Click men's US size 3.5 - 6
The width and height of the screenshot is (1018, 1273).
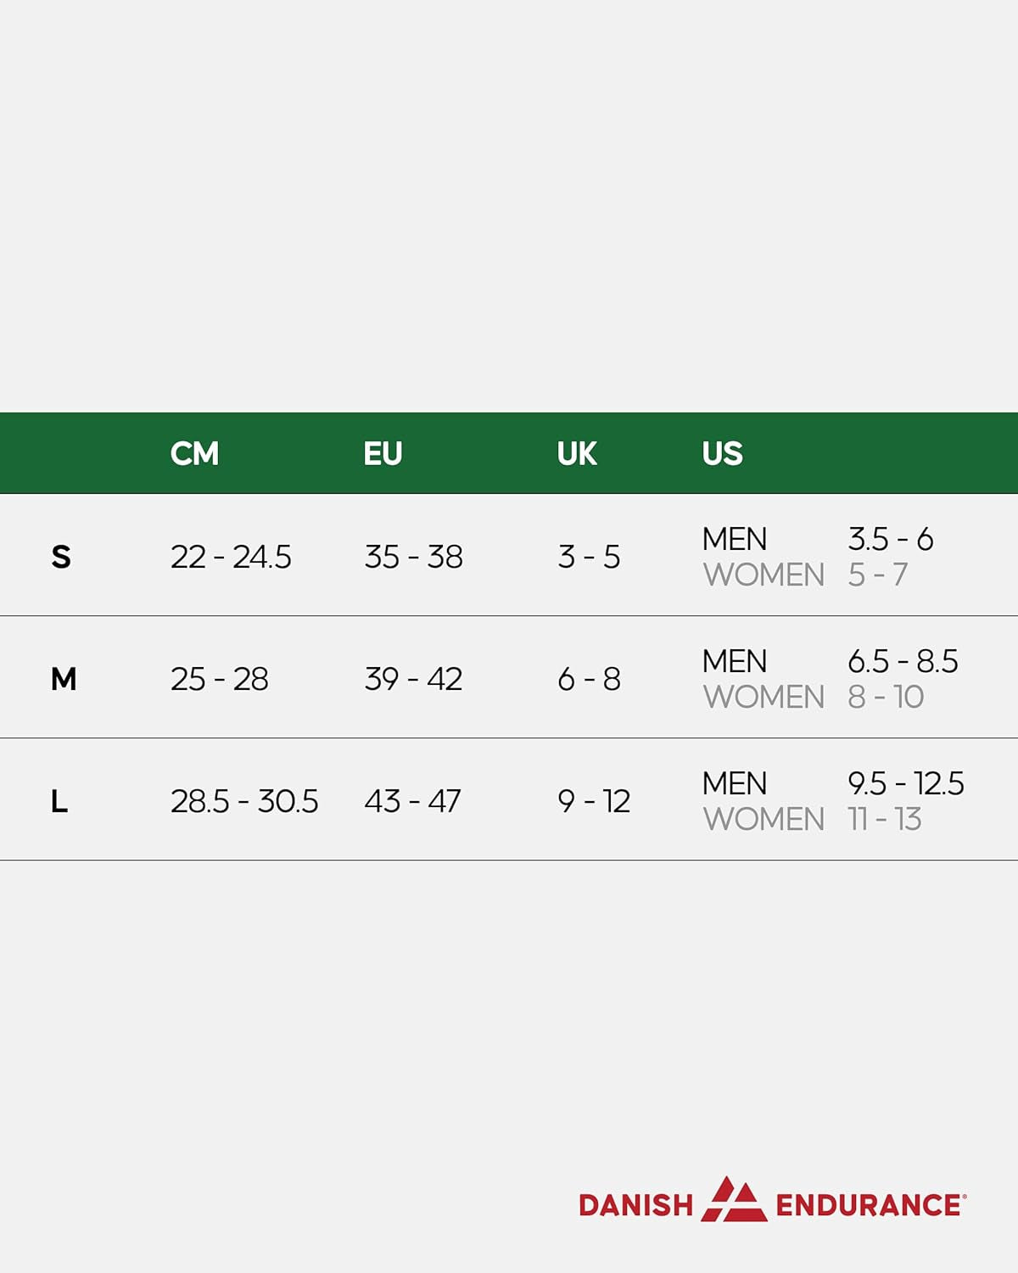[891, 539]
